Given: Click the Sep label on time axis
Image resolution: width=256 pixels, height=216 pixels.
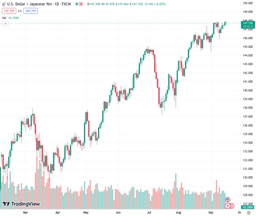Looking at the screenshot, I should (211, 213).
